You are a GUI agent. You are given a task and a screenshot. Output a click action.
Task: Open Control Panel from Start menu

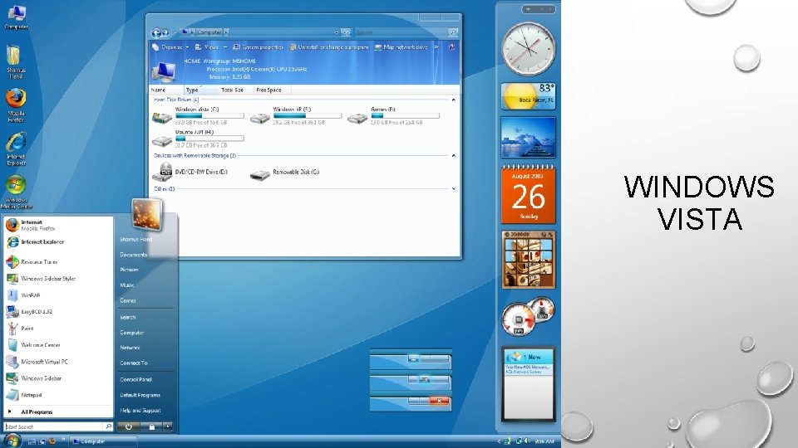coord(135,379)
